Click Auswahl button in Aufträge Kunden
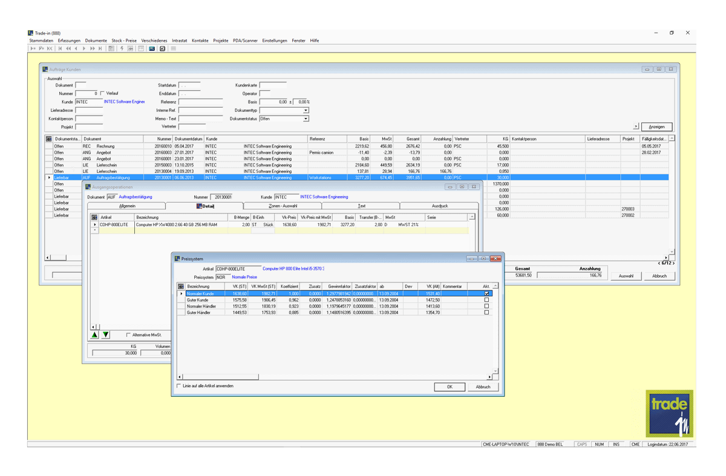The image size is (726, 476). [626, 276]
